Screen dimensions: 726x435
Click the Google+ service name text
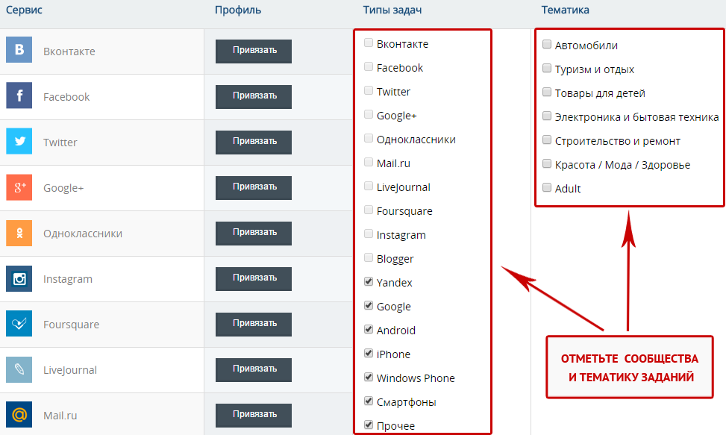63,188
